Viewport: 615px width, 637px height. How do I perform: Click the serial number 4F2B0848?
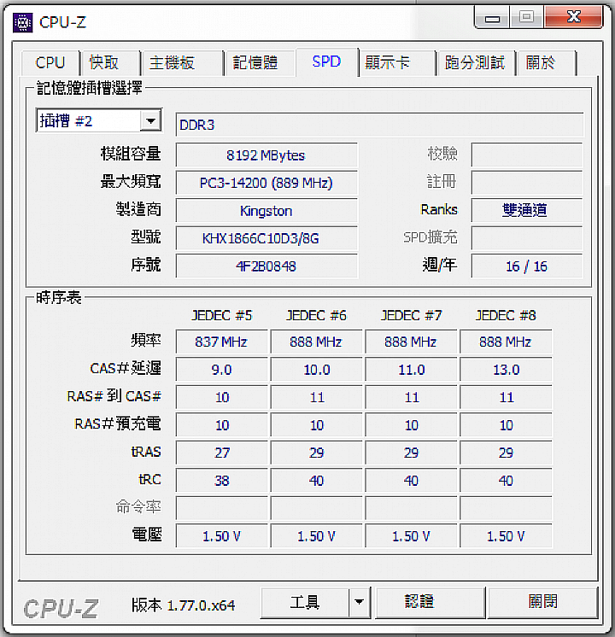[266, 266]
